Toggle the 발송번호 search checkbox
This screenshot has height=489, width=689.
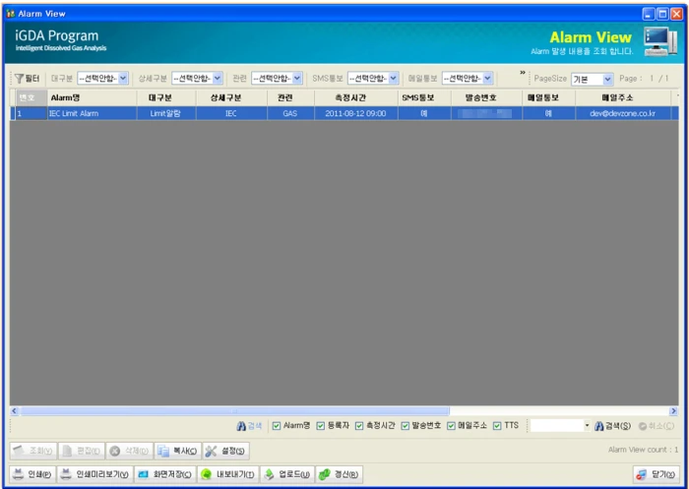406,426
